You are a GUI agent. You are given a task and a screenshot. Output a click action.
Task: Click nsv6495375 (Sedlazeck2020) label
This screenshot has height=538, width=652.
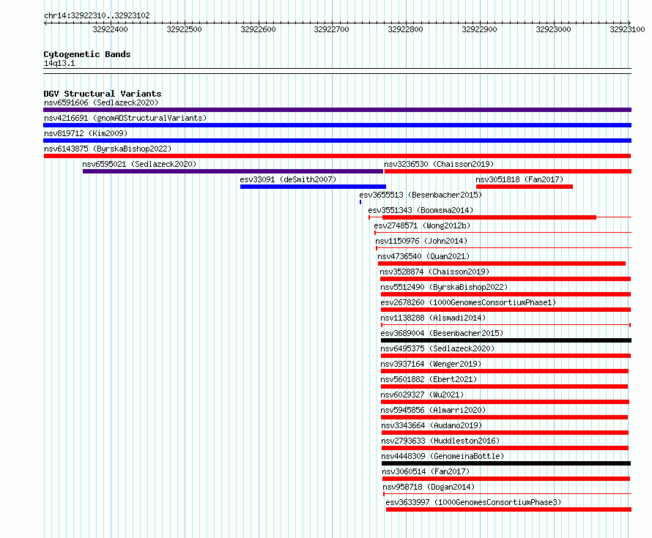click(438, 348)
